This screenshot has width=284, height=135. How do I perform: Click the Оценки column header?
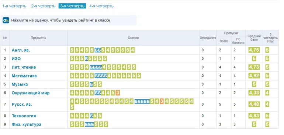point(133,38)
